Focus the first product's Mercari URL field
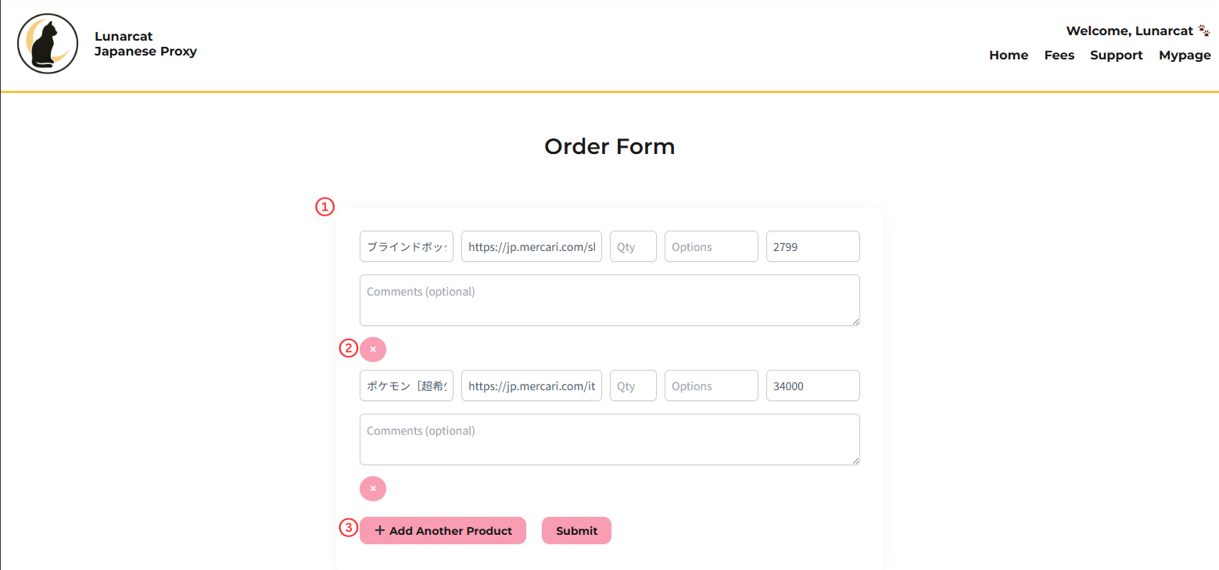This screenshot has height=570, width=1219. 532,246
